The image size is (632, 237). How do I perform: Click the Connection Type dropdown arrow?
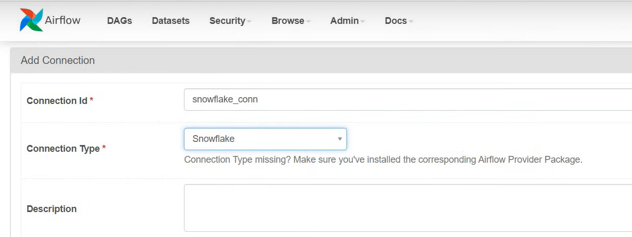339,139
